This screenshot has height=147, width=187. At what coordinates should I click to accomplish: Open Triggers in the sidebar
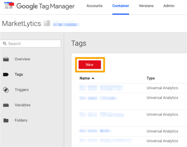[22, 90]
